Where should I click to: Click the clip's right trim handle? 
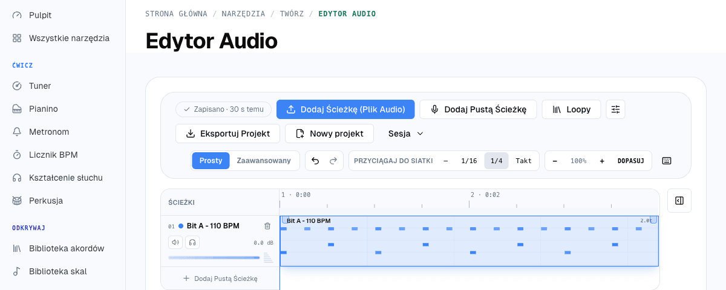[653, 220]
